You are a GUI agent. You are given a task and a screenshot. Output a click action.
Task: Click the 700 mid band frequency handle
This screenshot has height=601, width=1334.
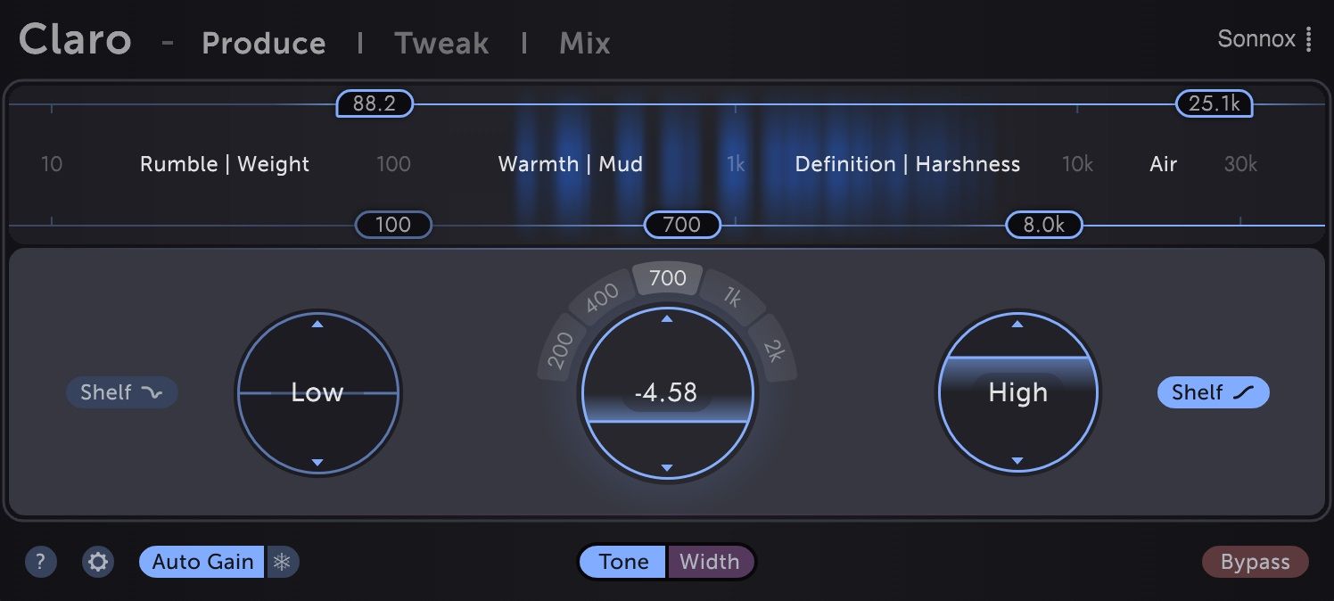point(682,225)
